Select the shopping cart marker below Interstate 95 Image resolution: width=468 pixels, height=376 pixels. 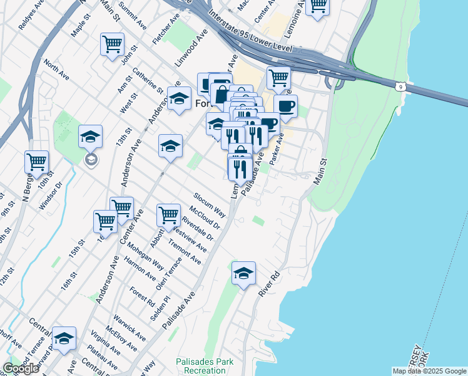pyautogui.click(x=278, y=80)
